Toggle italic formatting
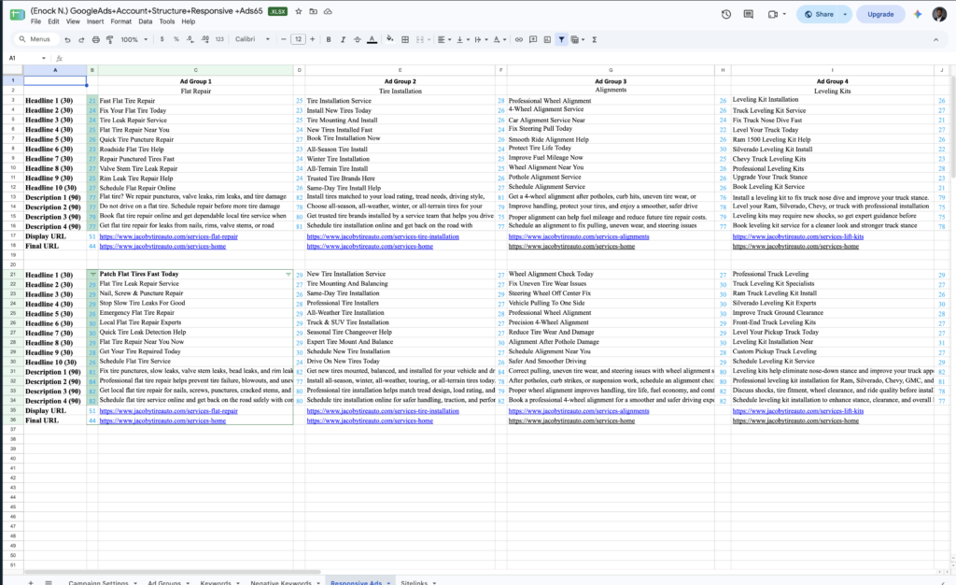Viewport: 956px width, 585px height. [x=343, y=39]
